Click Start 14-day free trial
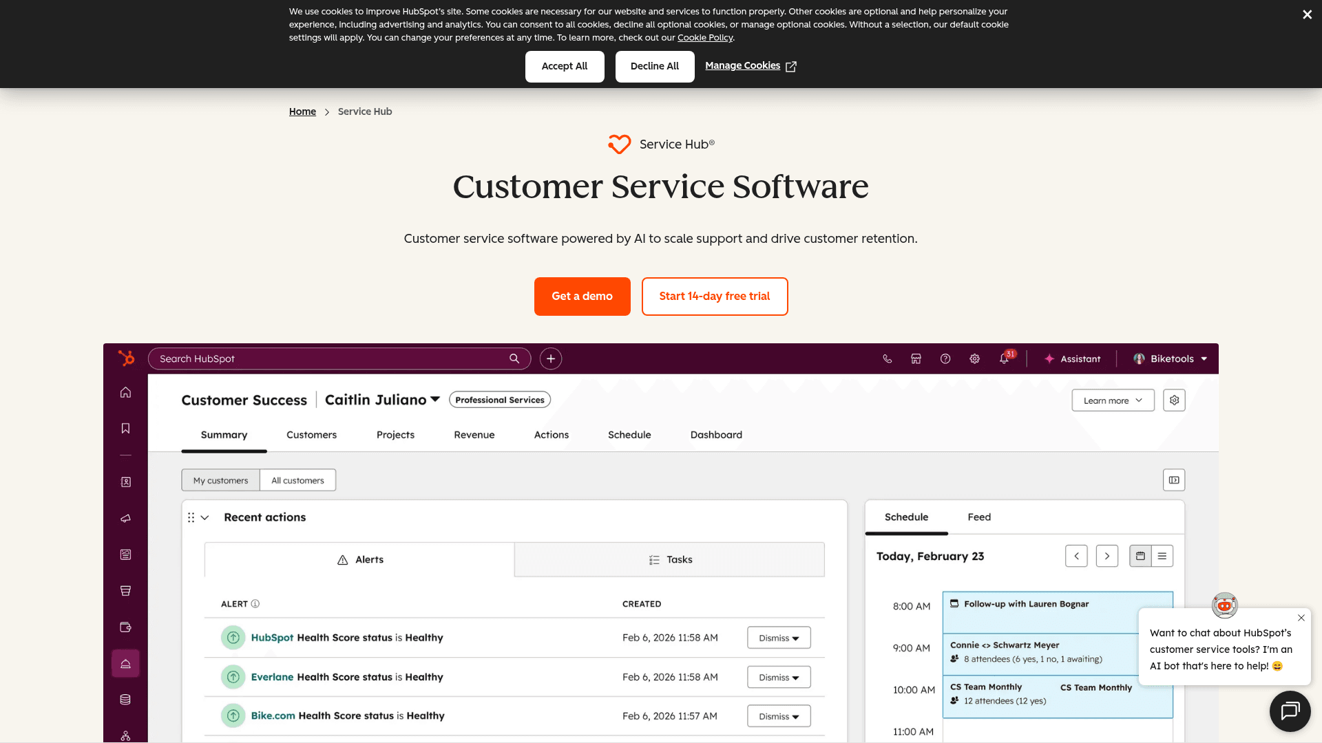Screen dimensions: 1322x743 coord(715,297)
